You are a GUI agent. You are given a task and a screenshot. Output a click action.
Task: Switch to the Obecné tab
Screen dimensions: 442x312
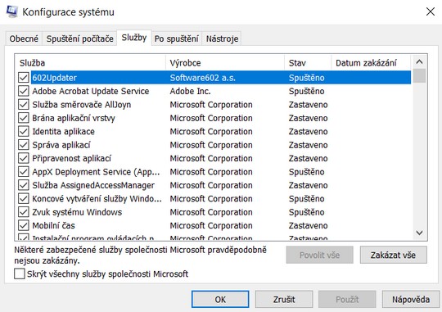[24, 38]
